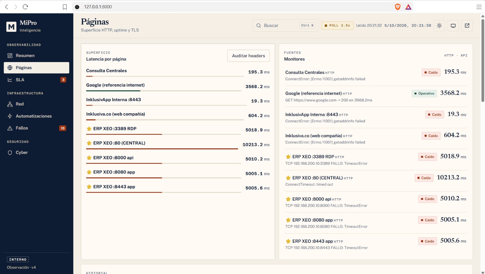Click the Operativo badge for Google
485x274 pixels.
pos(424,94)
